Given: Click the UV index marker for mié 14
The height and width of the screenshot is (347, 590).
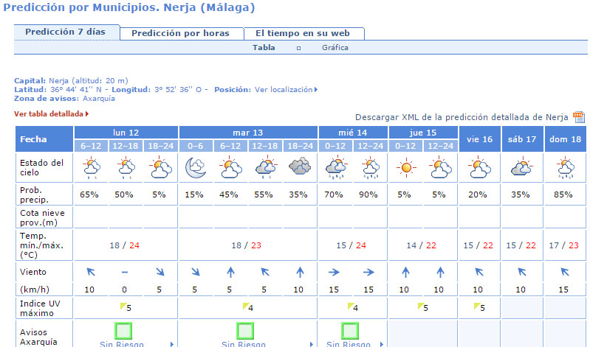Looking at the screenshot, I should (351, 306).
